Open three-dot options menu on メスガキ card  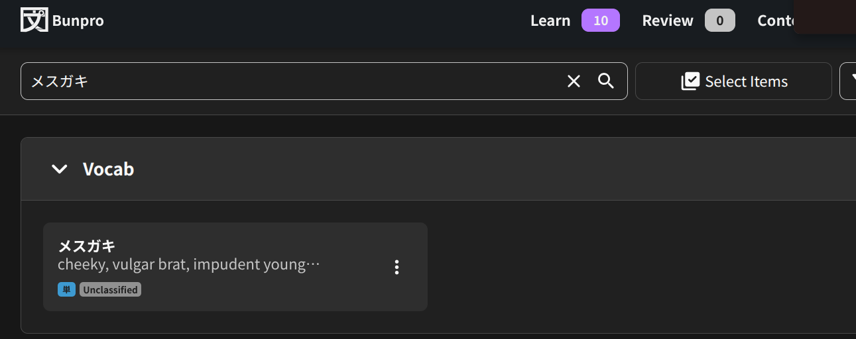[397, 267]
